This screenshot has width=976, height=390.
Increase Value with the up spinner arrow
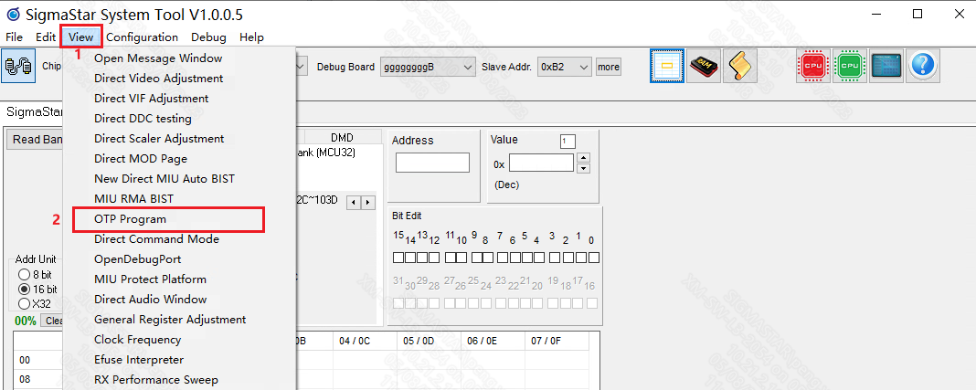pos(583,158)
